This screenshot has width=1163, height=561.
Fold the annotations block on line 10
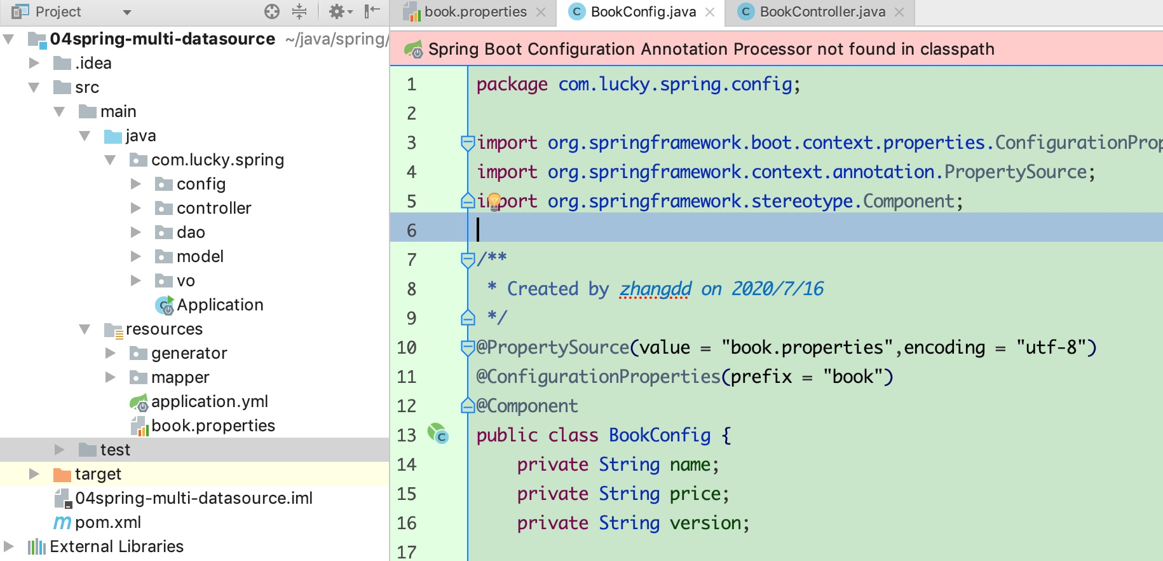(468, 347)
